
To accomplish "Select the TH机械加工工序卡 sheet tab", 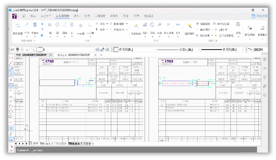I will 80,144.
